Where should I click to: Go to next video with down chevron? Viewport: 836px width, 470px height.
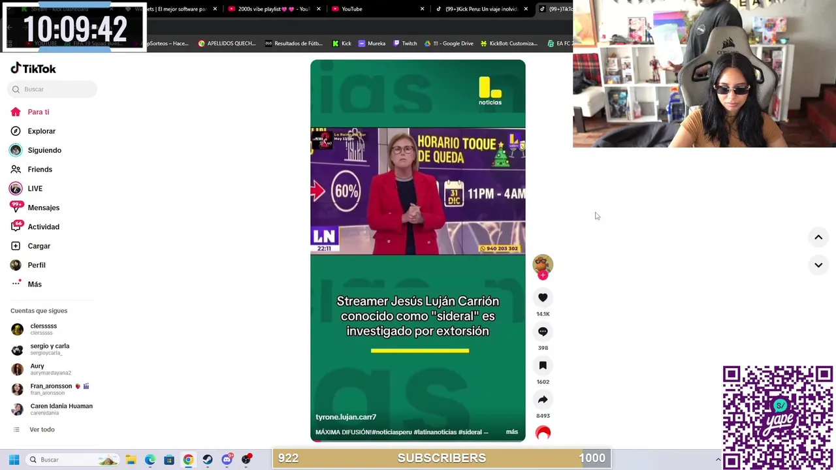tap(818, 265)
